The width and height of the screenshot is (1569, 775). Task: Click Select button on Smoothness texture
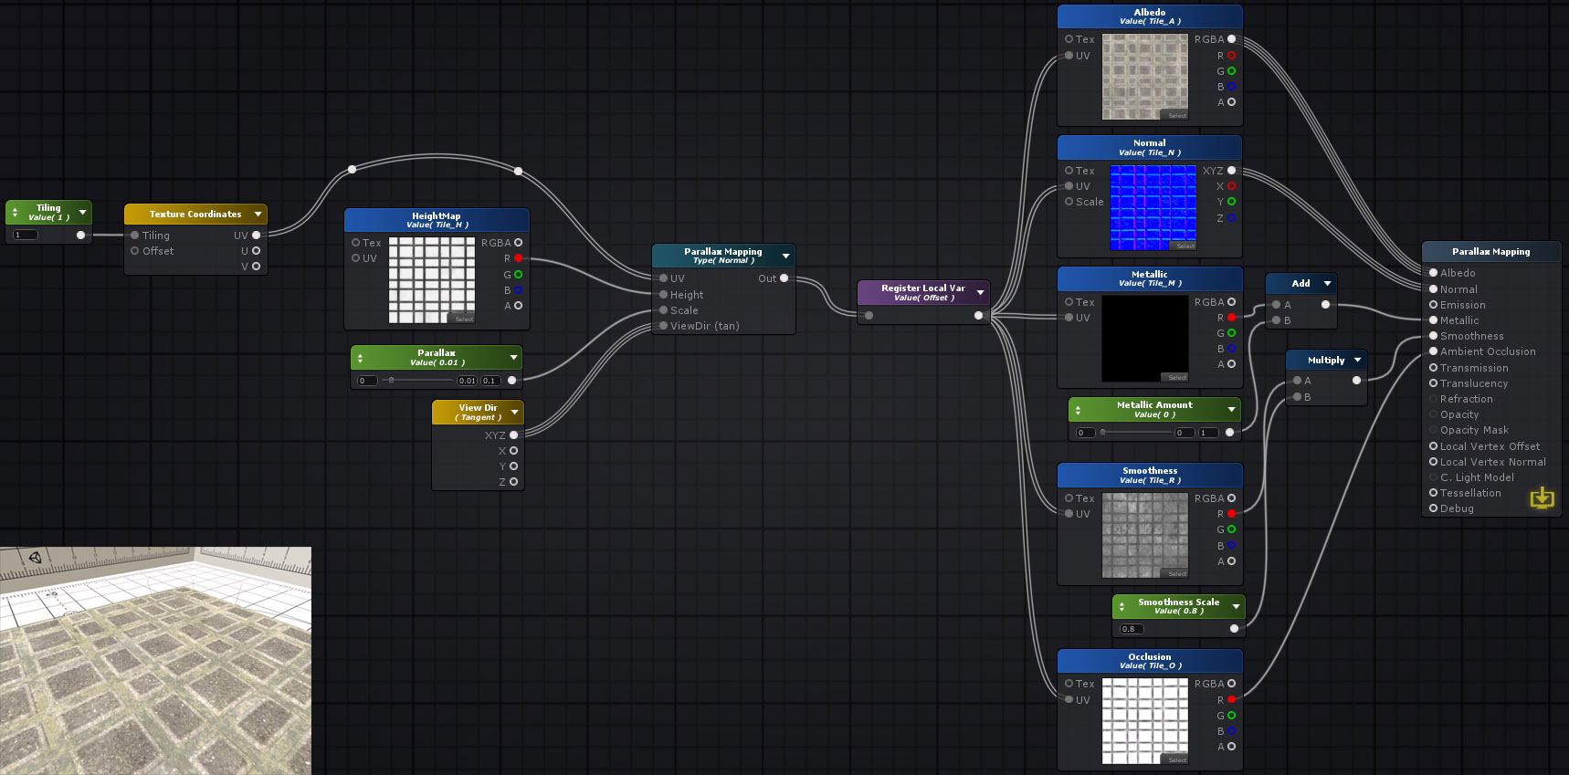(1177, 573)
